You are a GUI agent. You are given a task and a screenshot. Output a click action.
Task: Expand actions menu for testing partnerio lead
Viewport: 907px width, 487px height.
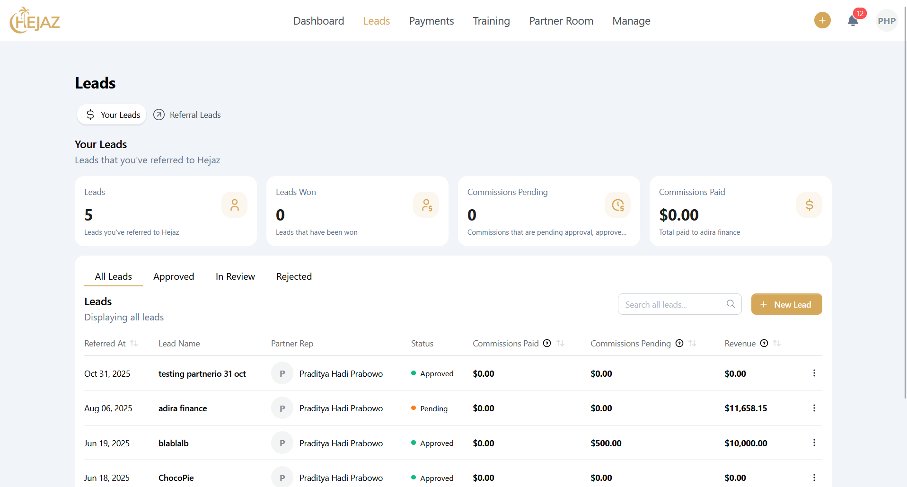coord(814,373)
